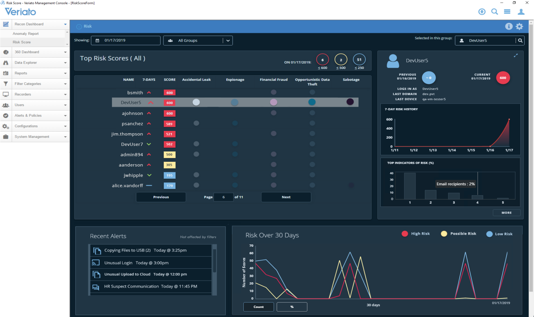Expand the Users section in the sidebar
Viewport: 534px width, 317px height.
tap(35, 105)
